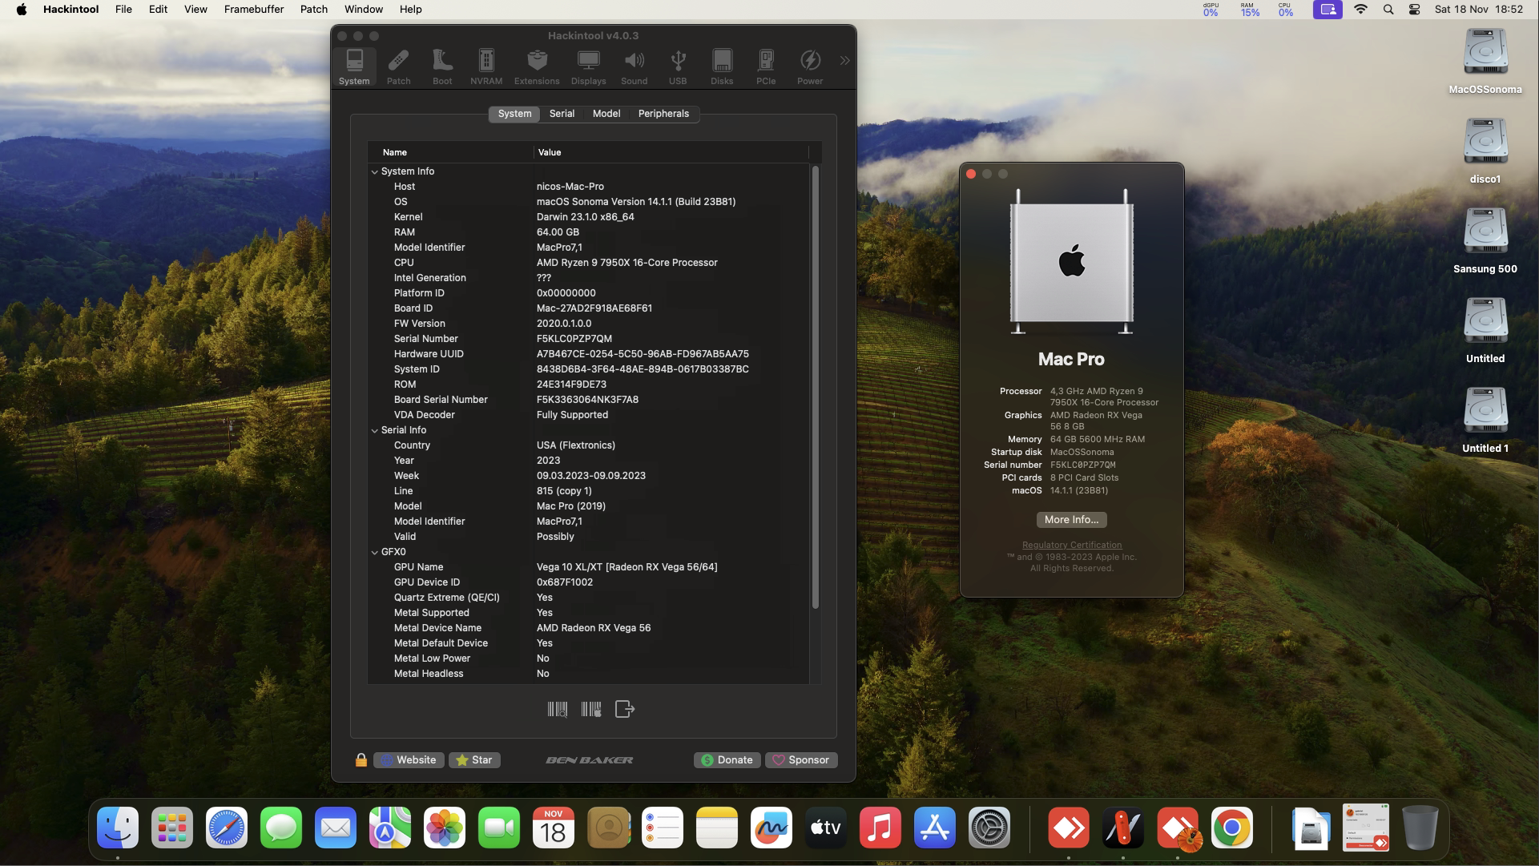This screenshot has height=866, width=1539.
Task: Click the More Info... button
Action: pyautogui.click(x=1071, y=520)
